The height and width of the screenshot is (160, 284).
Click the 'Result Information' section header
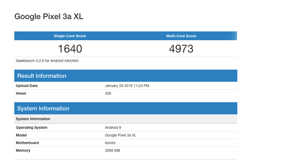click(x=126, y=76)
